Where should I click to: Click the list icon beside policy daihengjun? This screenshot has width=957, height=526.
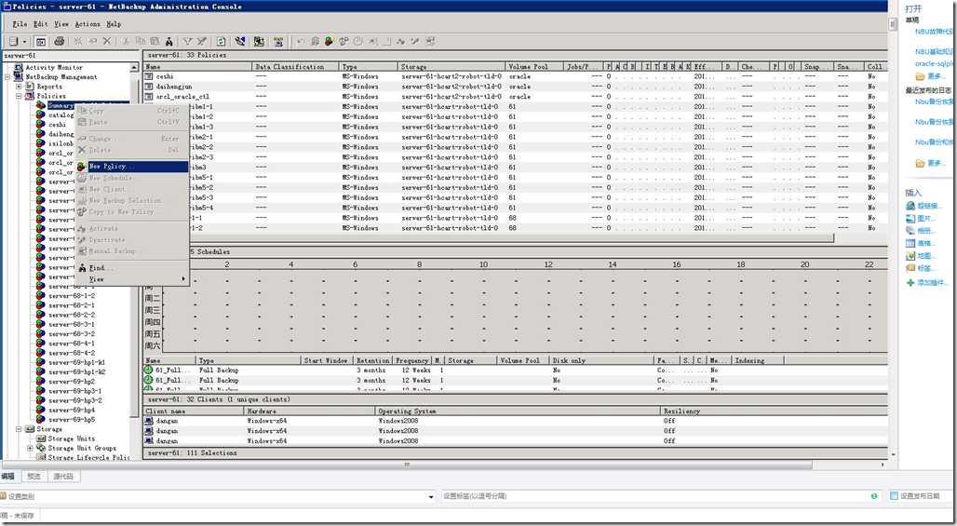[149, 87]
